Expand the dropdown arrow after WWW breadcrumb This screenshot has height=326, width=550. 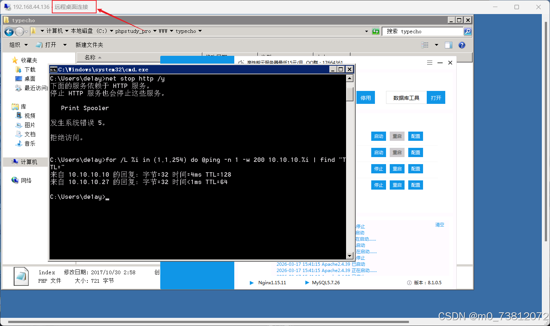pyautogui.click(x=171, y=31)
